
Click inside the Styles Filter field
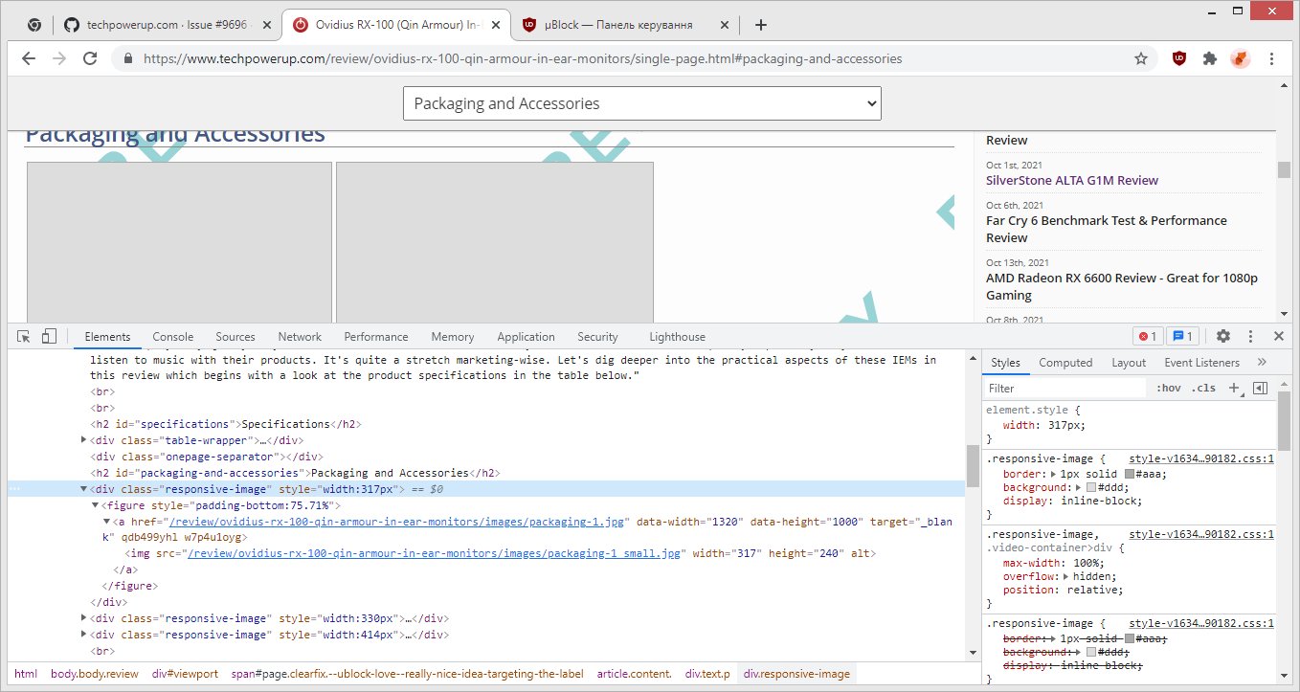1063,388
